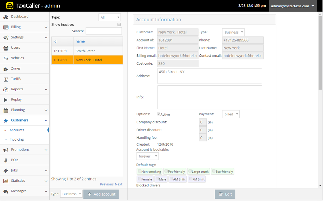Image resolution: width=323 pixels, height=201 pixels.
Task: Open the Payment billed dropdown
Action: (x=231, y=114)
